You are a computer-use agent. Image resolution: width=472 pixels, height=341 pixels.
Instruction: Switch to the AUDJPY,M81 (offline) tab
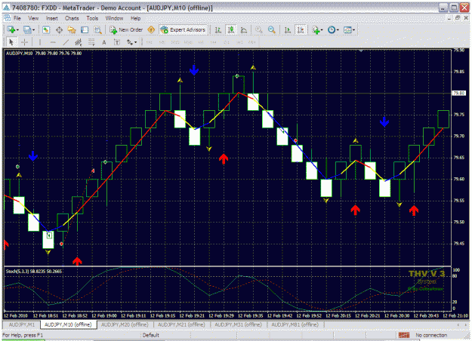pyautogui.click(x=295, y=324)
